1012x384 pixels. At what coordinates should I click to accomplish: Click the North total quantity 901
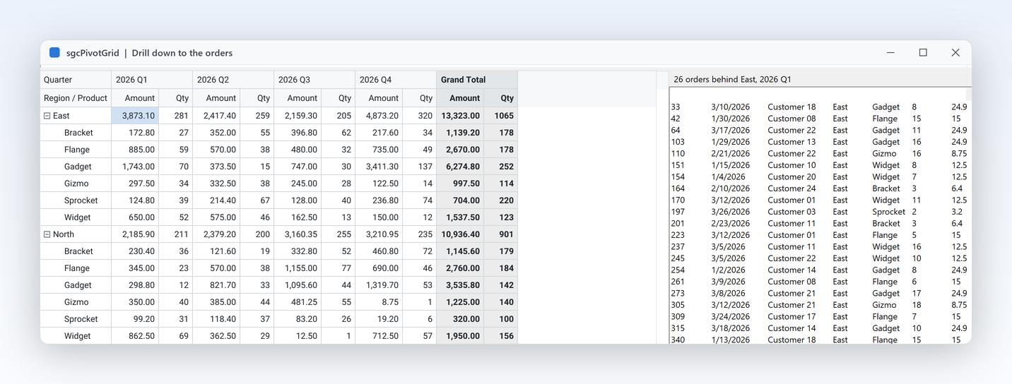coord(501,234)
